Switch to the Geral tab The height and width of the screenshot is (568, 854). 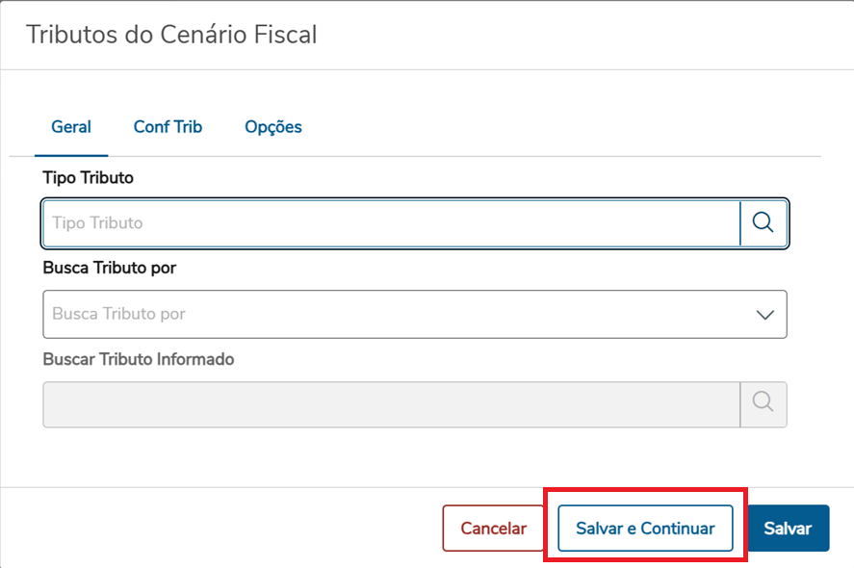[x=71, y=127]
